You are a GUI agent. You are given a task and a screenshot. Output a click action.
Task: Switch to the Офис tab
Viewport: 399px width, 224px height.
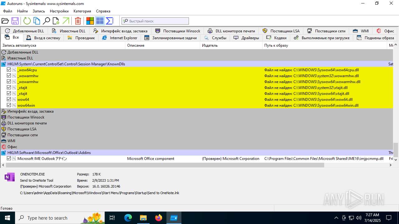(x=385, y=31)
